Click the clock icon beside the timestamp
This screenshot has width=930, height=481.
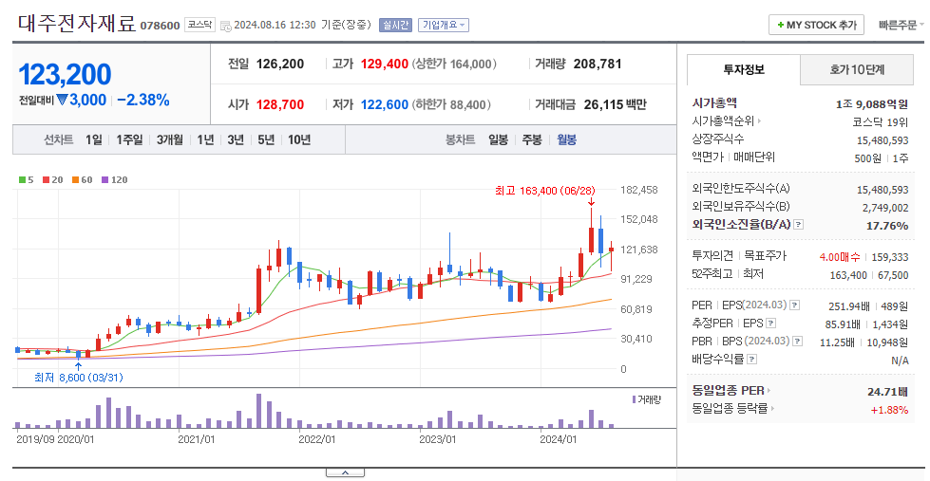pyautogui.click(x=225, y=26)
